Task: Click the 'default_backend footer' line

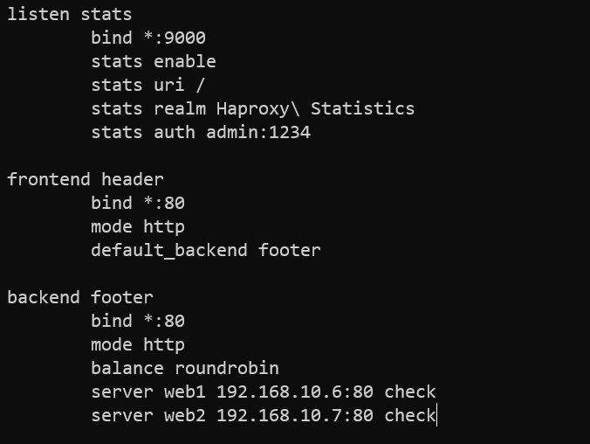Action: tap(206, 250)
